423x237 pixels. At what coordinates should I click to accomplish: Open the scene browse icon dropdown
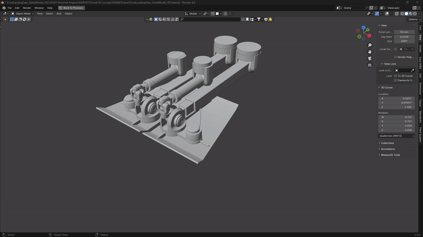coord(339,8)
